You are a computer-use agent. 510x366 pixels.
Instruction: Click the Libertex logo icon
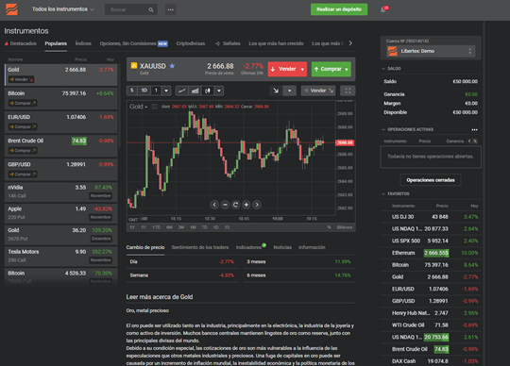[x=11, y=9]
